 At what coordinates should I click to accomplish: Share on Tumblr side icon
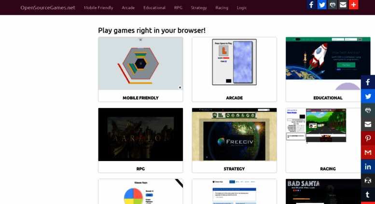pos(368,195)
